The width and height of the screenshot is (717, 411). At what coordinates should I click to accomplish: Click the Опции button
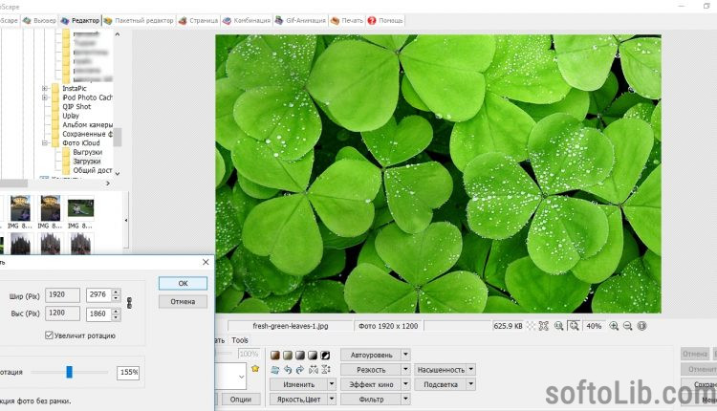(241, 400)
